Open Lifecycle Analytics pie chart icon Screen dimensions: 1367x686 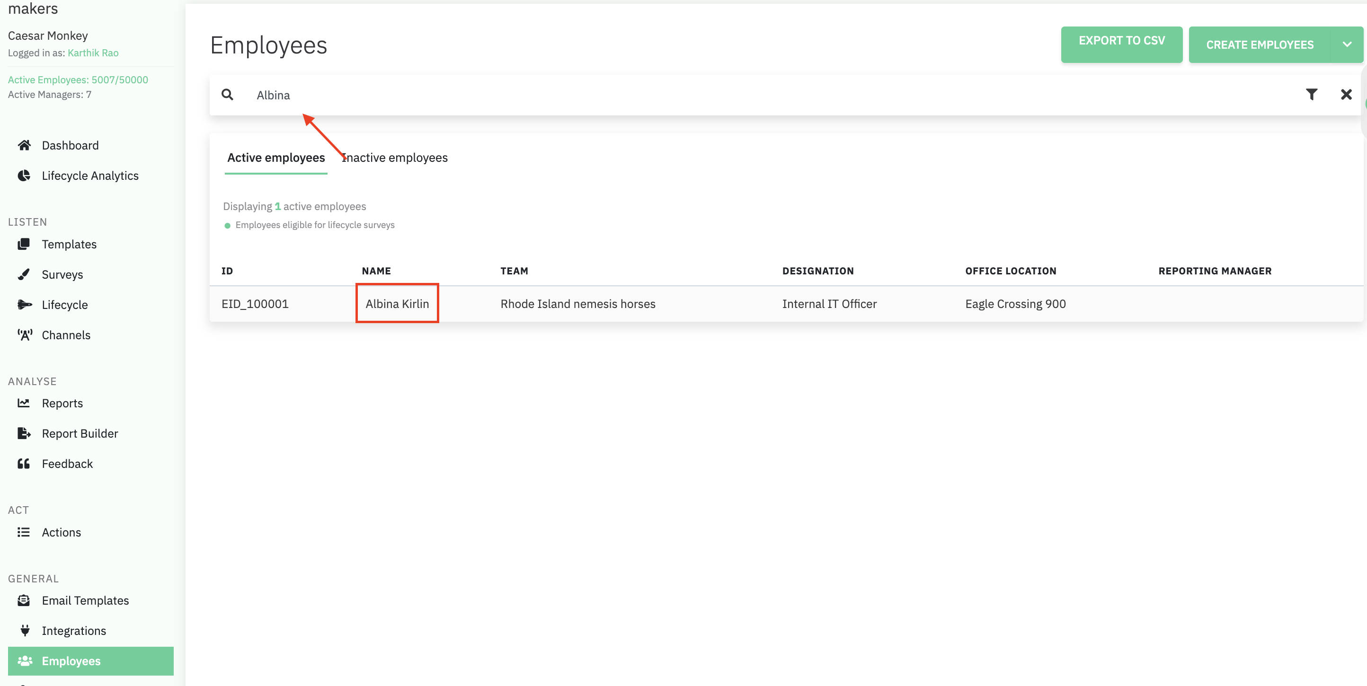pyautogui.click(x=24, y=176)
